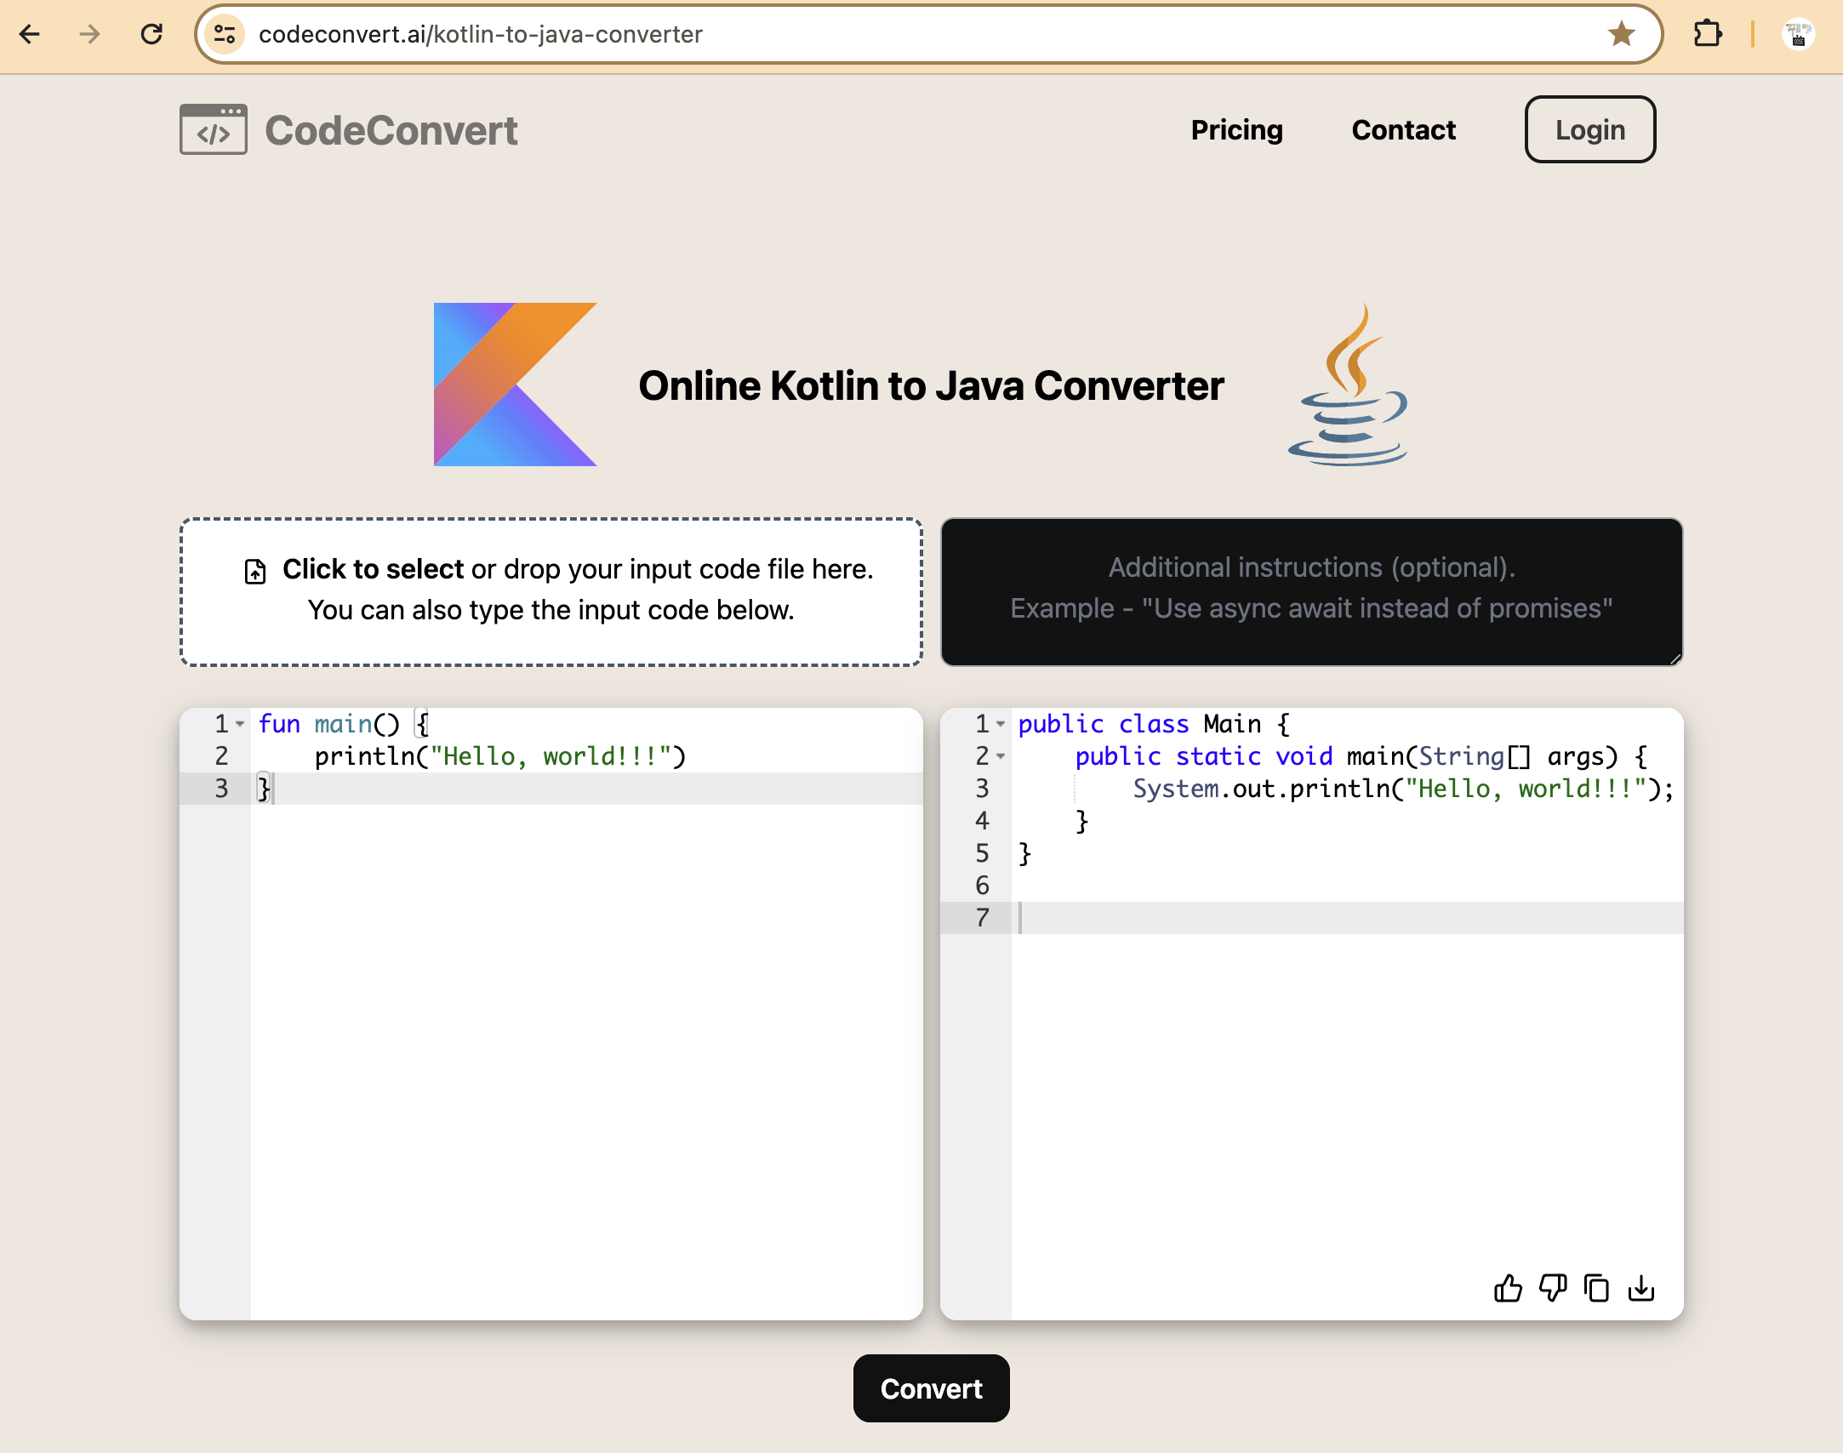Click the thumbs down feedback icon
Screen dimensions: 1843x1453
click(1553, 1289)
